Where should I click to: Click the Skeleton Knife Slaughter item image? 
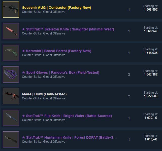[11, 31]
